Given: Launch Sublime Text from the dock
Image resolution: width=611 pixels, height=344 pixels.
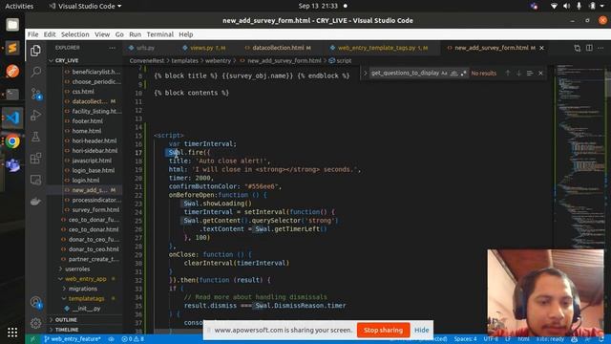Looking at the screenshot, I should (x=12, y=48).
